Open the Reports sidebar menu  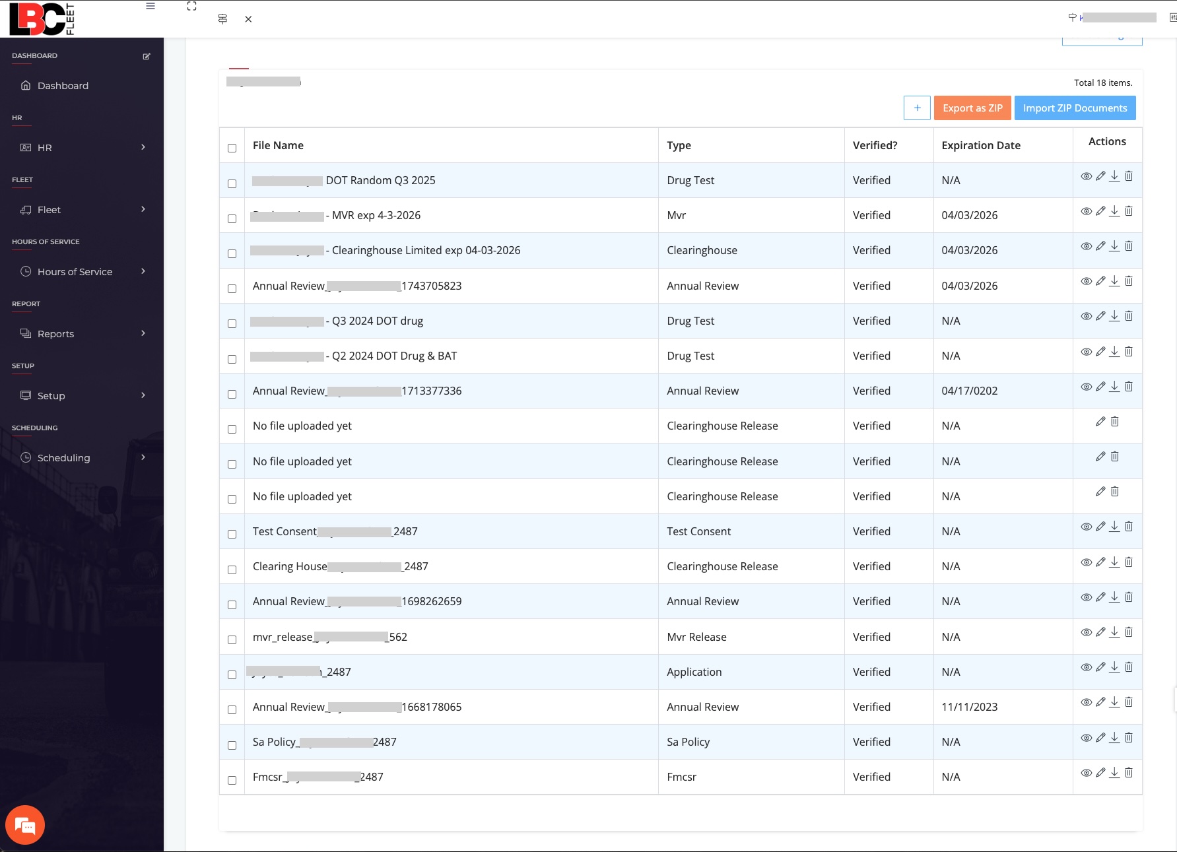(82, 334)
